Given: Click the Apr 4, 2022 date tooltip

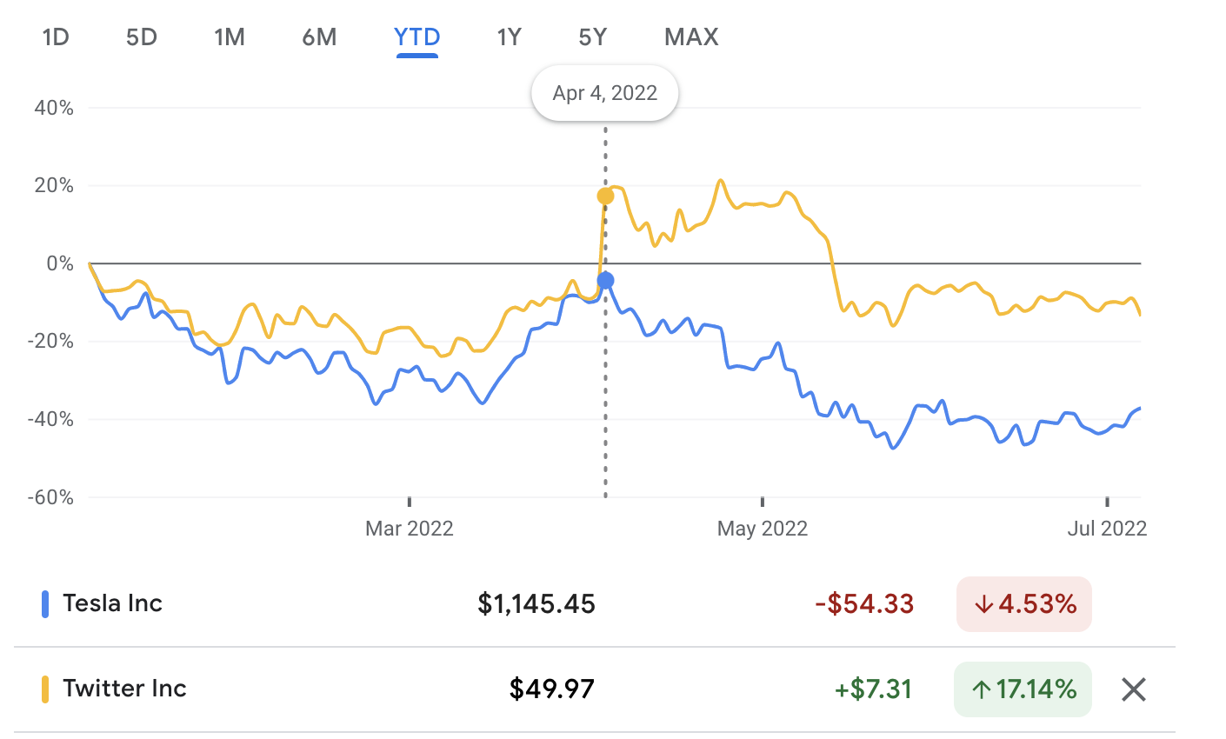Looking at the screenshot, I should coord(605,93).
